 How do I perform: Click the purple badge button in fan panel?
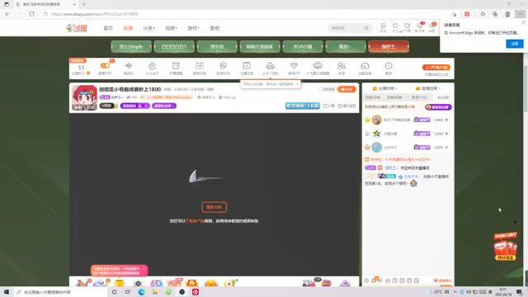pos(438,107)
